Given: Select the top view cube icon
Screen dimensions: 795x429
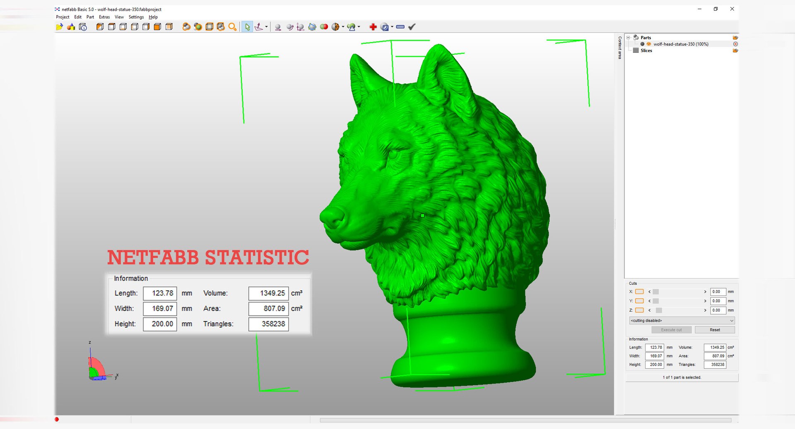Looking at the screenshot, I should click(x=111, y=27).
